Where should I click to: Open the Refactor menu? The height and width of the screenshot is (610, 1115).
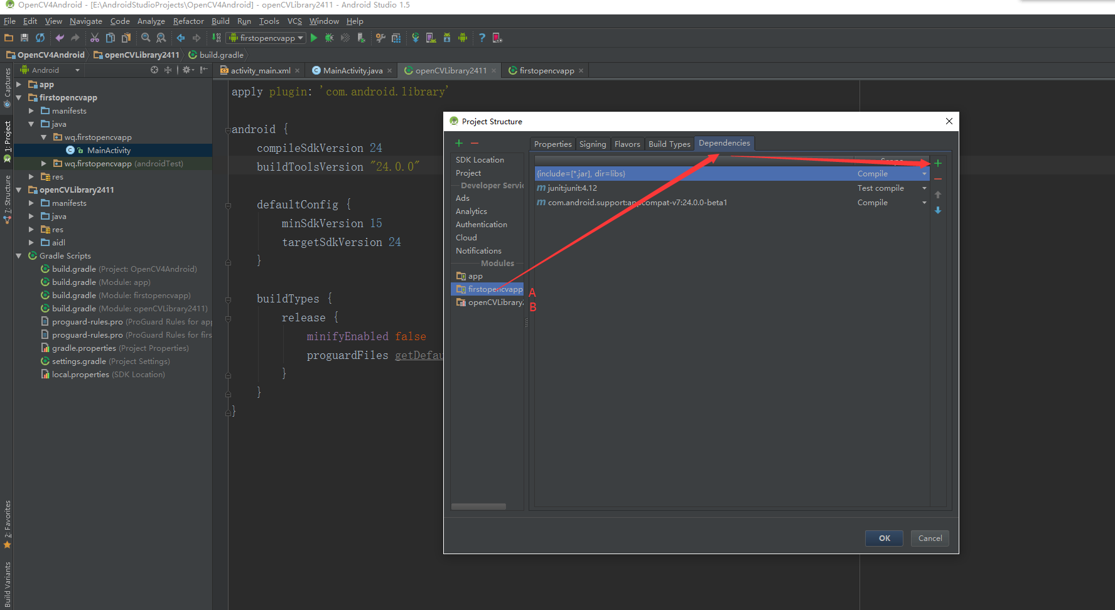pyautogui.click(x=188, y=21)
